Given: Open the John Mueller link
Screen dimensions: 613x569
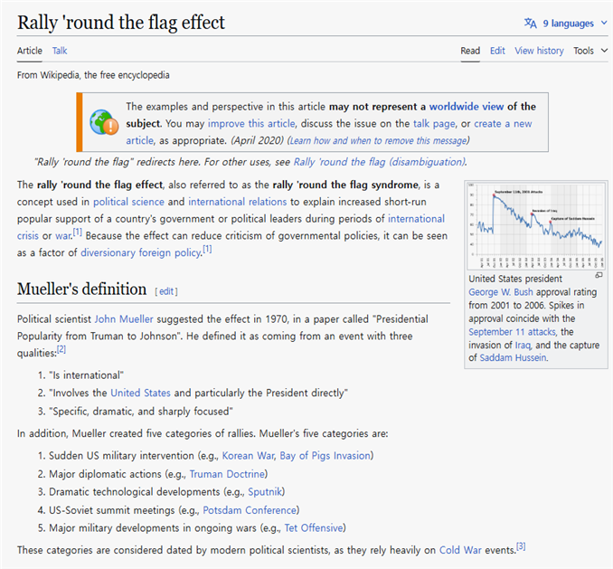Looking at the screenshot, I should click(x=124, y=318).
